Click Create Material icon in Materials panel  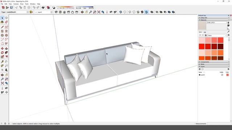228,26
